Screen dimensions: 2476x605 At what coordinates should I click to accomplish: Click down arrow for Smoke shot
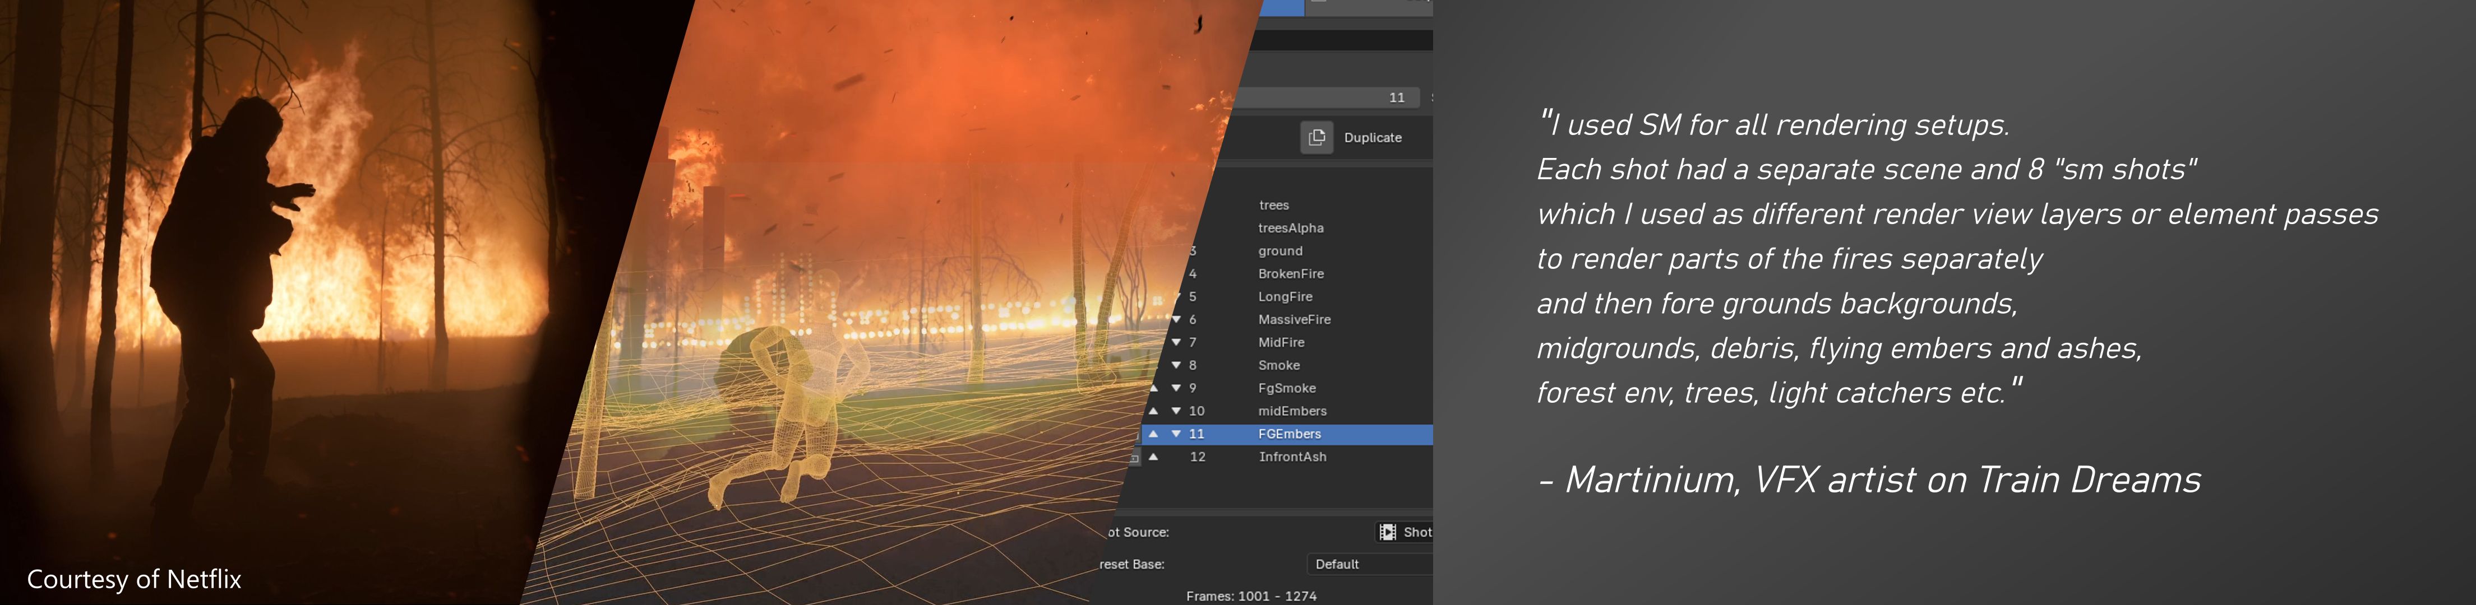tap(1176, 365)
